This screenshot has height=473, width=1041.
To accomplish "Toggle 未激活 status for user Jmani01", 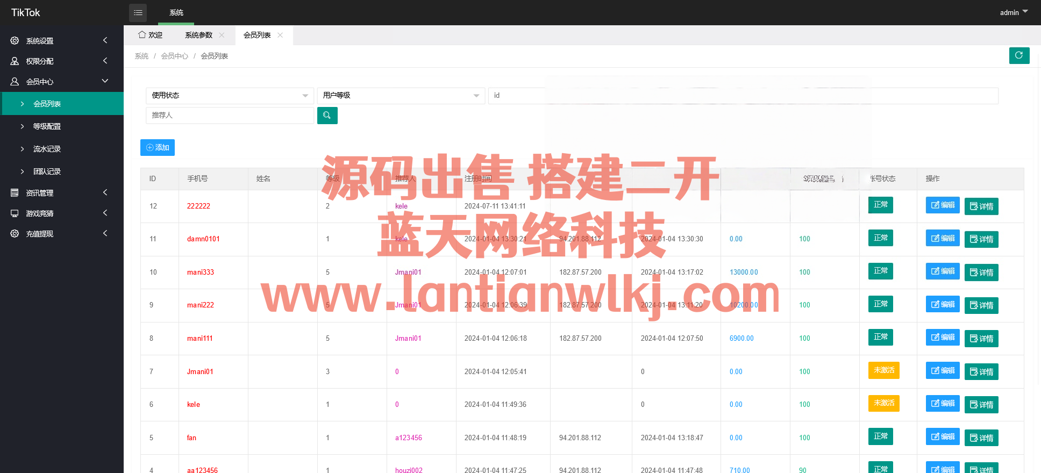I will pyautogui.click(x=883, y=370).
